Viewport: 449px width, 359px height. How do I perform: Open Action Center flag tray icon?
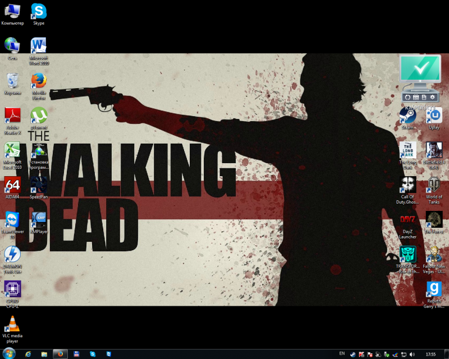click(370, 355)
